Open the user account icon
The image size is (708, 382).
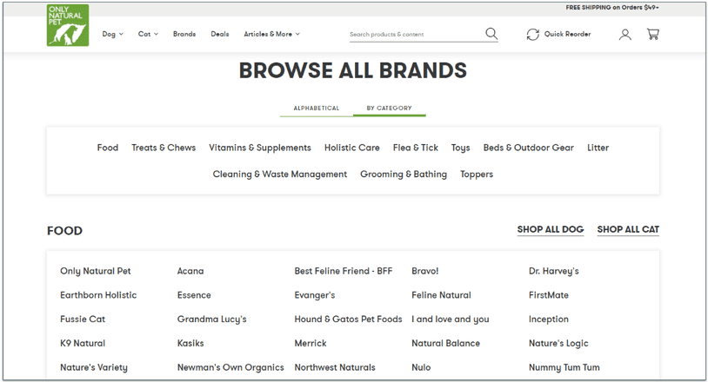[625, 34]
